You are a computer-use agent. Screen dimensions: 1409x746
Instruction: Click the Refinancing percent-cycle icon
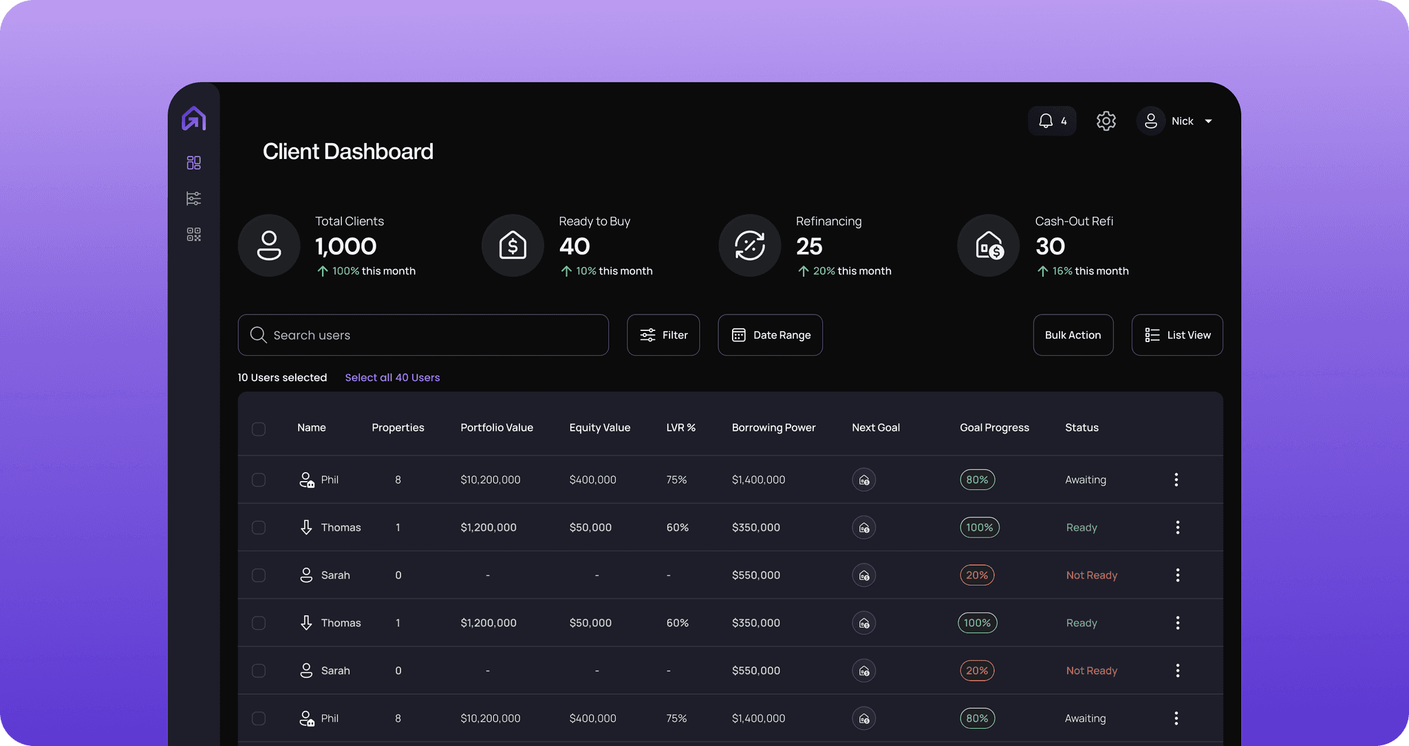(x=749, y=246)
